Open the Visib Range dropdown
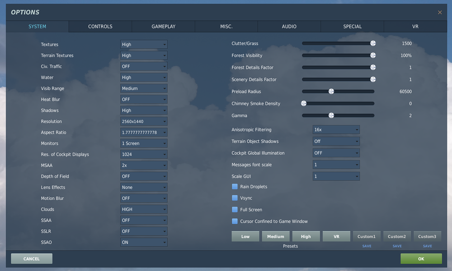This screenshot has width=452, height=271. click(x=144, y=88)
